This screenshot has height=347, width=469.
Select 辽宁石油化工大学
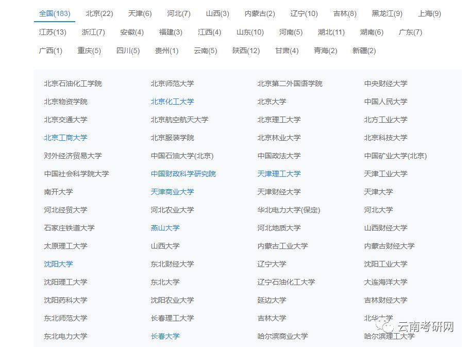pyautogui.click(x=286, y=282)
